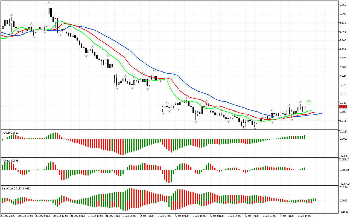The image size is (350, 219).
Task: Click the -0.2635 value on AOcust scale
Action: [343, 156]
